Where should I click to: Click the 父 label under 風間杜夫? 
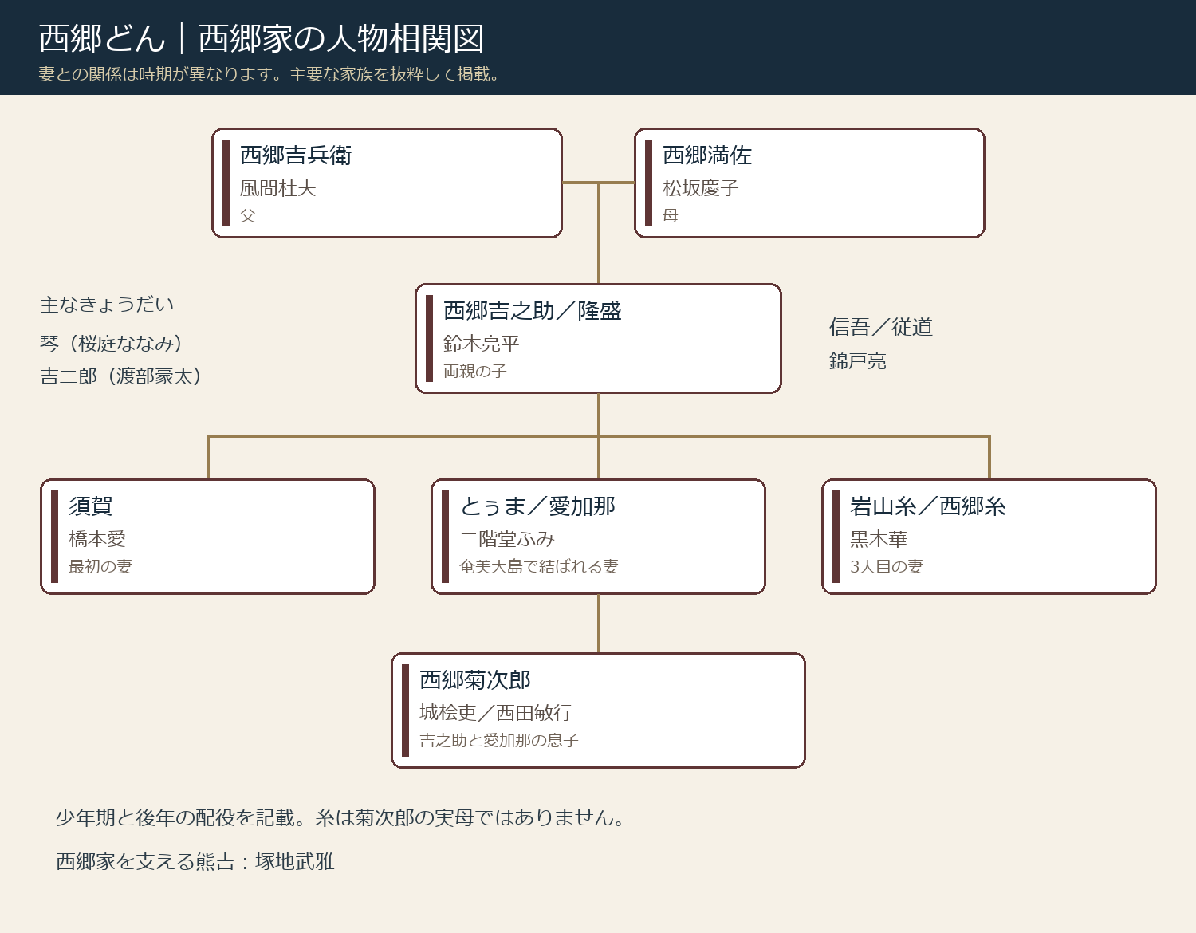[x=248, y=215]
